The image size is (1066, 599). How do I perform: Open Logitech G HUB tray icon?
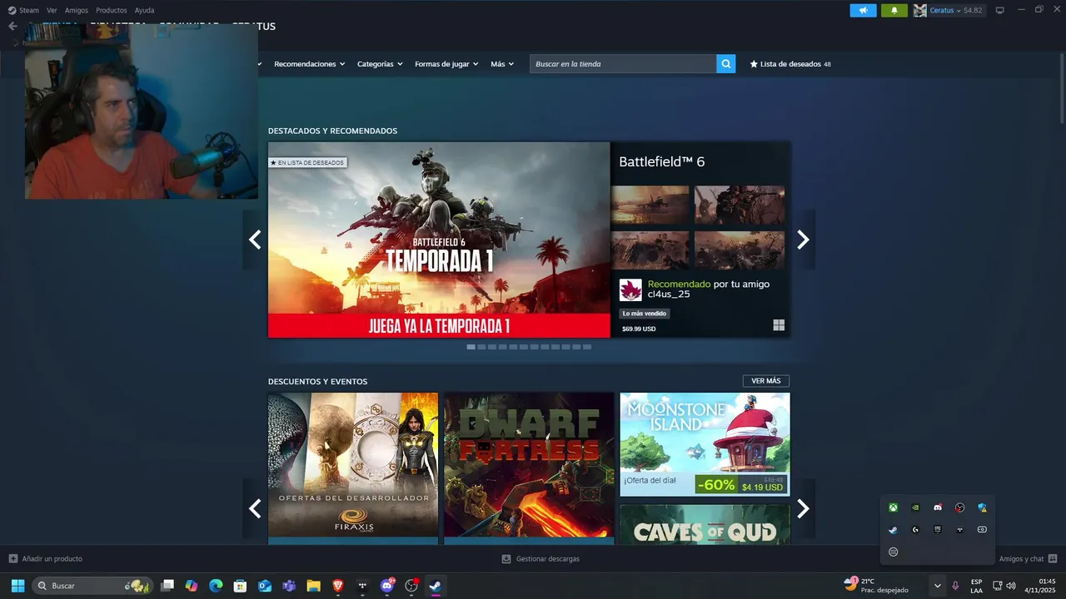[x=915, y=529]
